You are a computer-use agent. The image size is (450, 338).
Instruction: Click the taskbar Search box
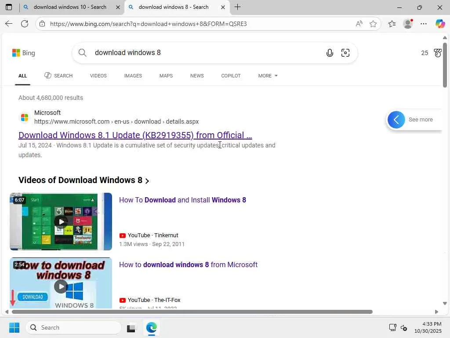coord(73,327)
